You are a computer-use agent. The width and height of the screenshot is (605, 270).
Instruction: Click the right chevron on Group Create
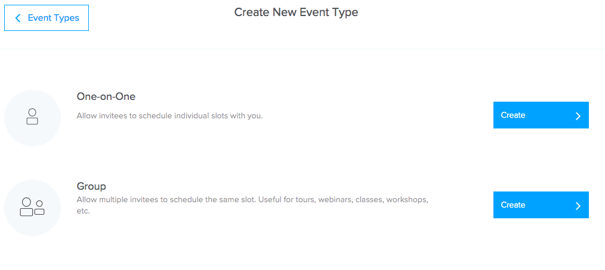pyautogui.click(x=578, y=206)
